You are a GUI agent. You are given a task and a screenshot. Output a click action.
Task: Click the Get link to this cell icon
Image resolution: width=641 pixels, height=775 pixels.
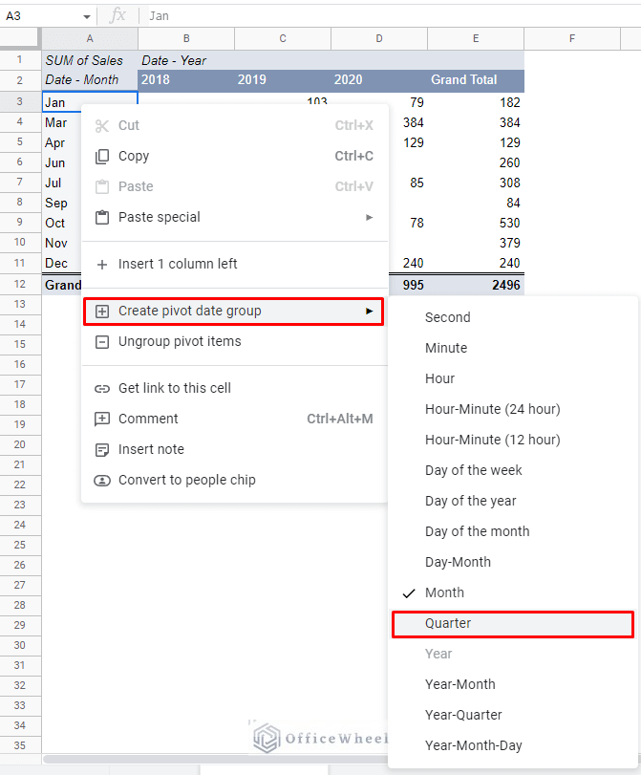[x=102, y=388]
